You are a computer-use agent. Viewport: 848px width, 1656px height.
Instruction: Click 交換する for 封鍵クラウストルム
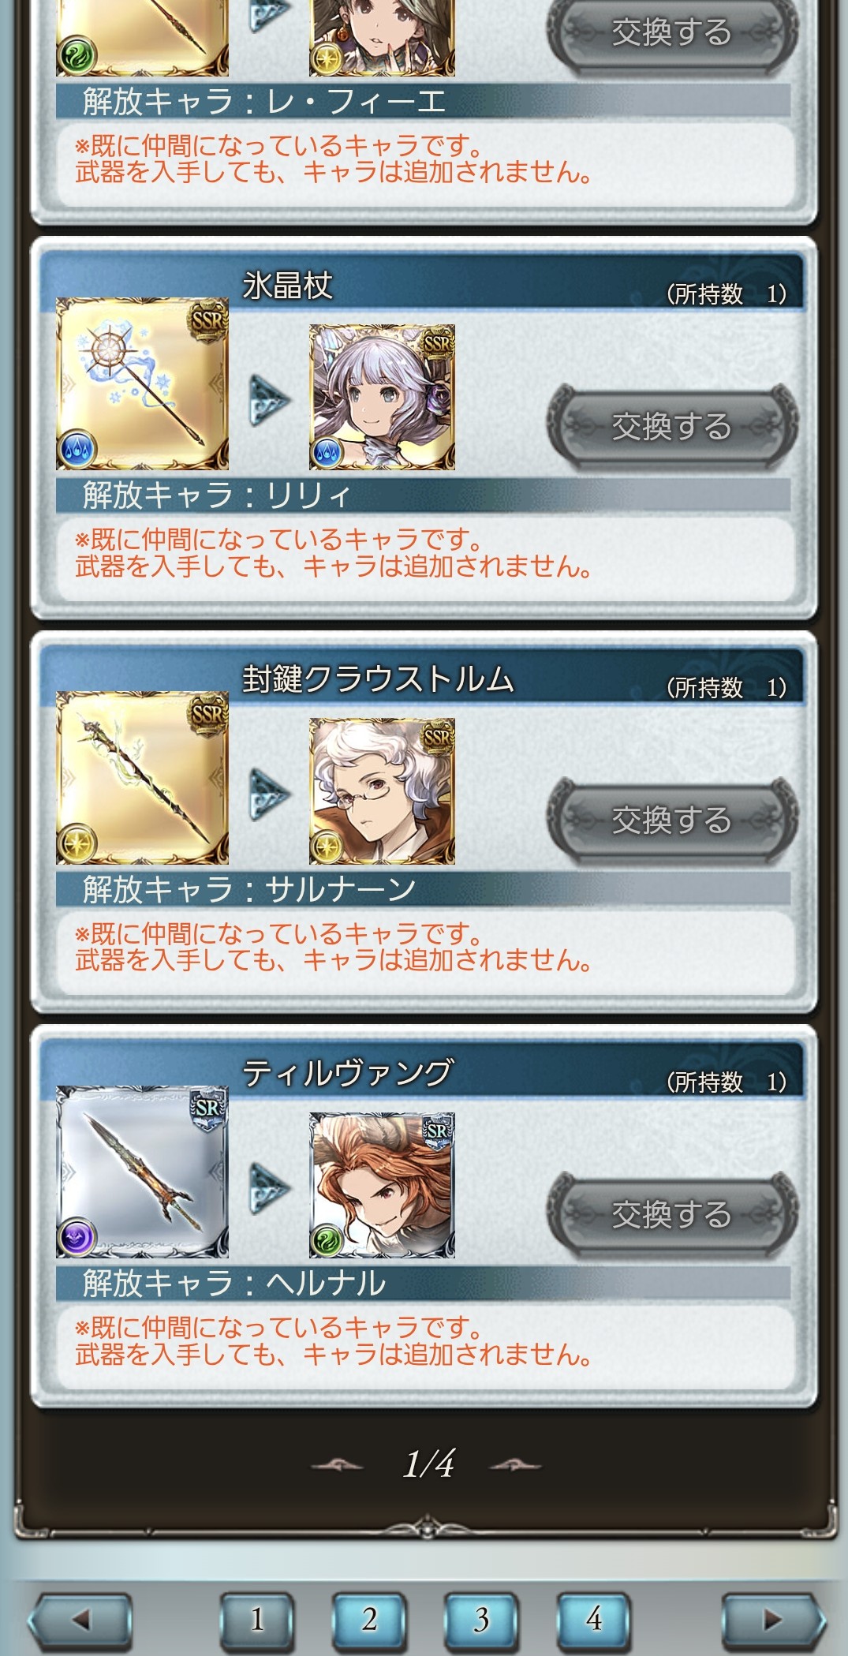(x=672, y=821)
